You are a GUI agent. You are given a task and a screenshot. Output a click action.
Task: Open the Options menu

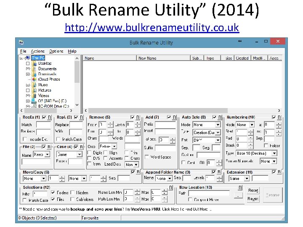pyautogui.click(x=56, y=51)
